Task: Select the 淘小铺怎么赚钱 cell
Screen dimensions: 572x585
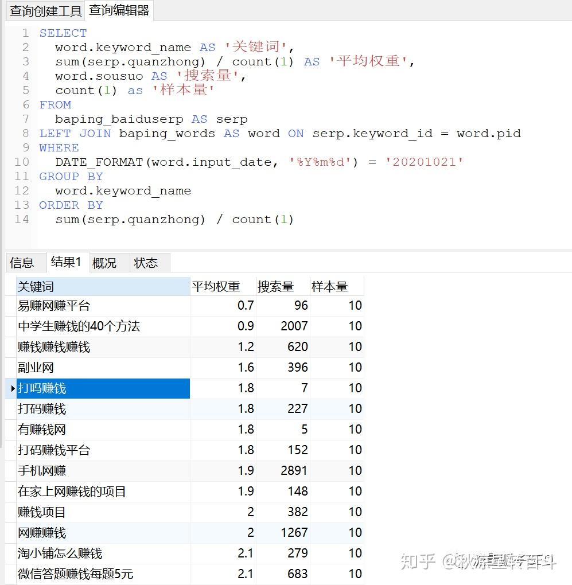Action: pyautogui.click(x=103, y=553)
